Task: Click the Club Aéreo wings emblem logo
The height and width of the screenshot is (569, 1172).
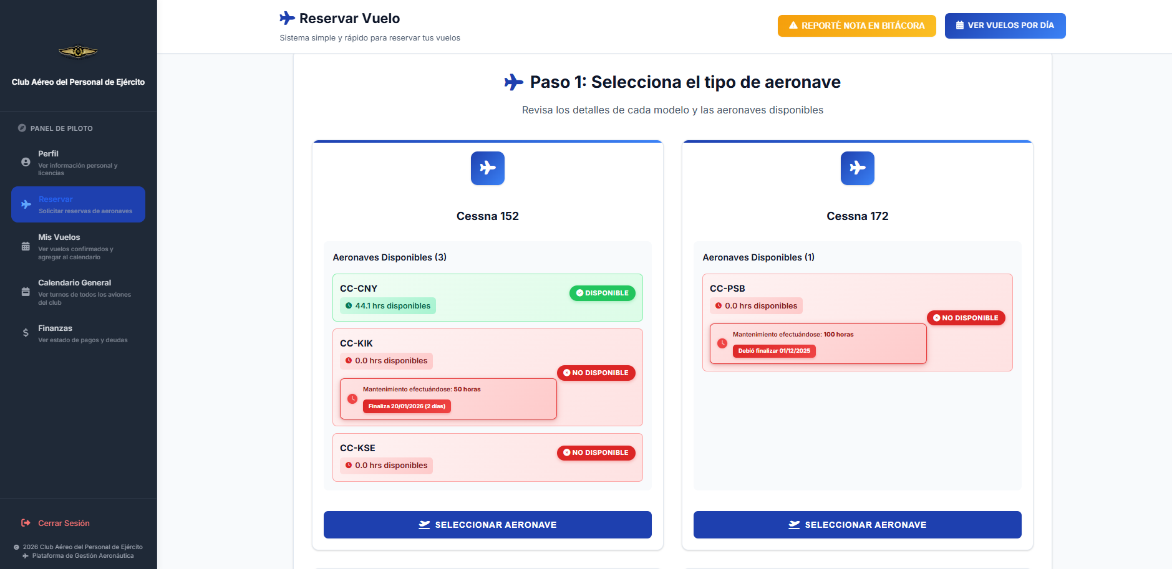Action: [x=77, y=52]
